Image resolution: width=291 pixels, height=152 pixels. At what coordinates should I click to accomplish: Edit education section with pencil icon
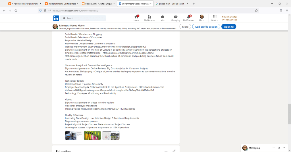[x=174, y=151]
